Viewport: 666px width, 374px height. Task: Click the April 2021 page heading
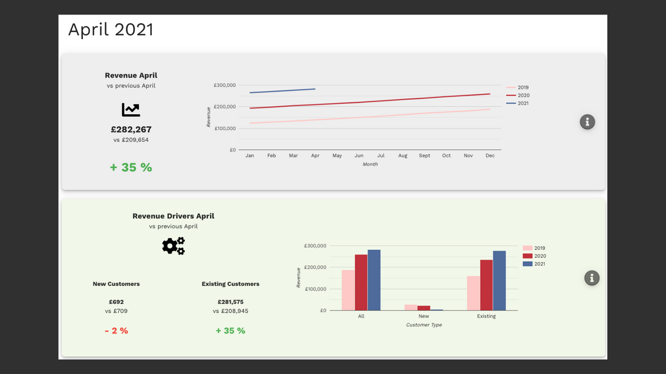coord(111,30)
